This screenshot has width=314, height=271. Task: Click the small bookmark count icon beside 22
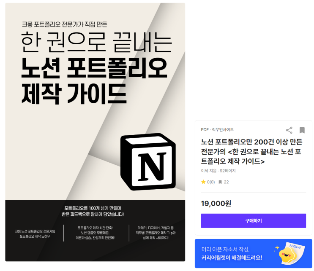pos(220,182)
